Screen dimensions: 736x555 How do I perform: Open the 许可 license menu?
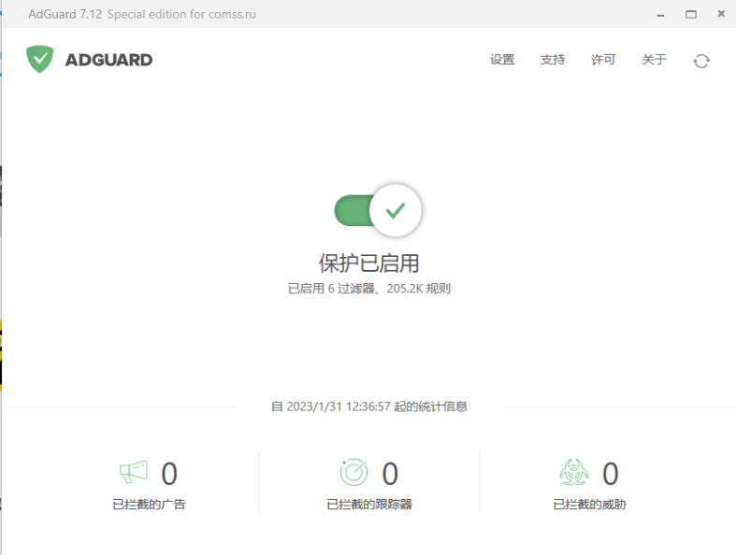(x=603, y=60)
